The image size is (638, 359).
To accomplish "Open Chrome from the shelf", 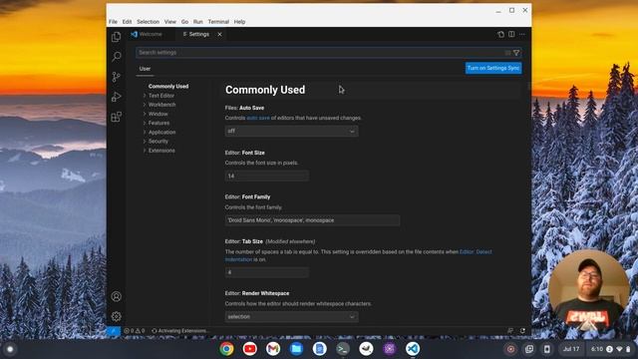I will point(226,349).
